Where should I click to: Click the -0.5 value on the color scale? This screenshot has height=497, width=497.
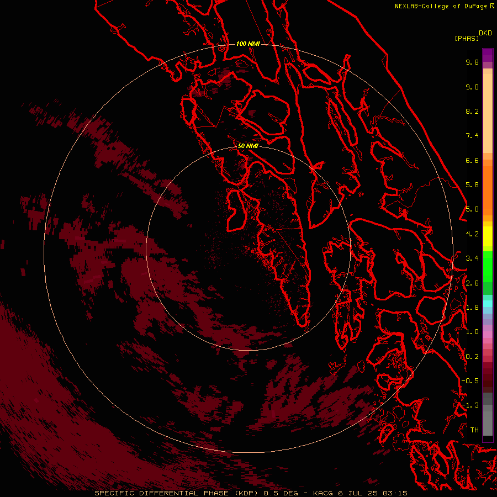(x=470, y=381)
